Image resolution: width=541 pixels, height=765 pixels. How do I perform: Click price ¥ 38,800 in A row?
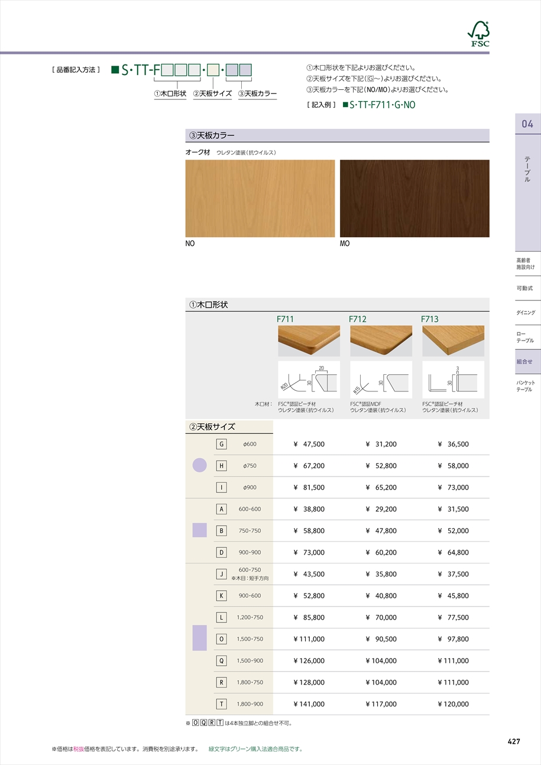pyautogui.click(x=309, y=509)
